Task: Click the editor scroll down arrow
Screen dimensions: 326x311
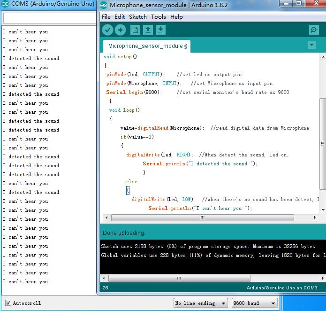Action: coord(323,210)
